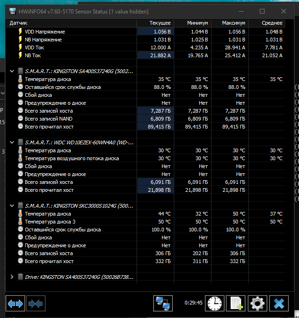
Task: Open the remote network monitoring button
Action: click(163, 303)
